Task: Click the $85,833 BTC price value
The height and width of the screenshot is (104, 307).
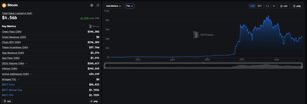Action: 94,85
